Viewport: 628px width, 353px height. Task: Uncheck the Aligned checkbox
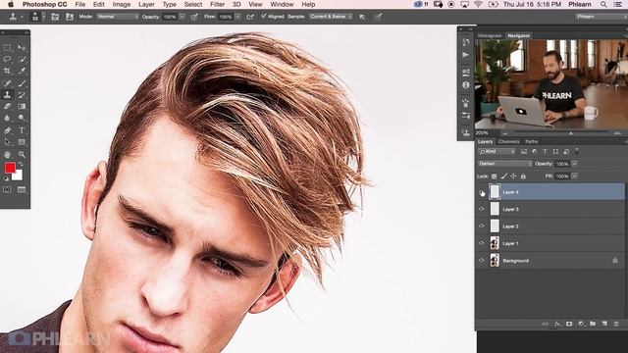click(264, 17)
